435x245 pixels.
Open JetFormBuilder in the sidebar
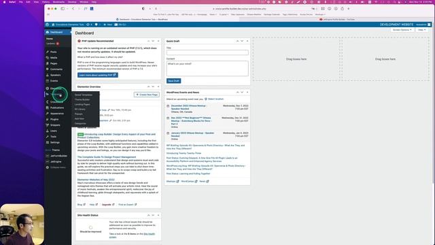(x=58, y=156)
